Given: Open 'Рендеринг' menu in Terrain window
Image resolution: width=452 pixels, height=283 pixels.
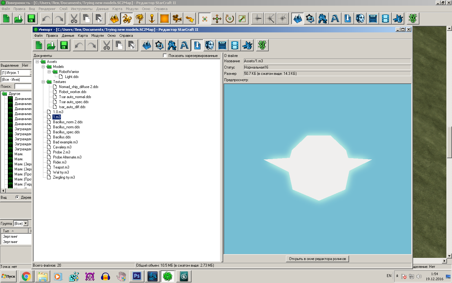Looking at the screenshot, I should 47,9.
